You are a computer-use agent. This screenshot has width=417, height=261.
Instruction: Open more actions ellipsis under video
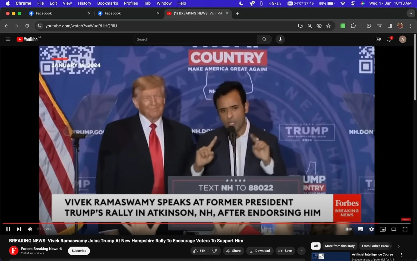[x=301, y=251]
